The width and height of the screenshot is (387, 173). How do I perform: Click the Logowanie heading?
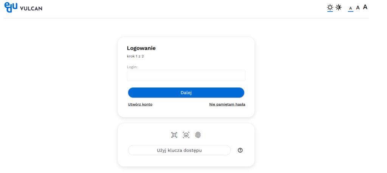tap(141, 48)
